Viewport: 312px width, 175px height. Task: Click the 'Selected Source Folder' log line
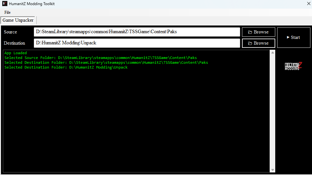100,58
